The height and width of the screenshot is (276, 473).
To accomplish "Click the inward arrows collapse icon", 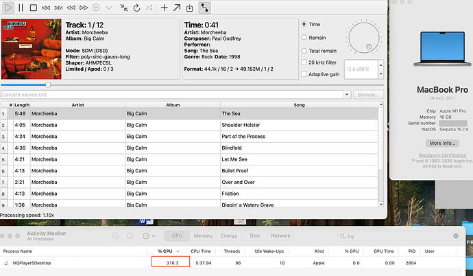I will pyautogui.click(x=123, y=8).
